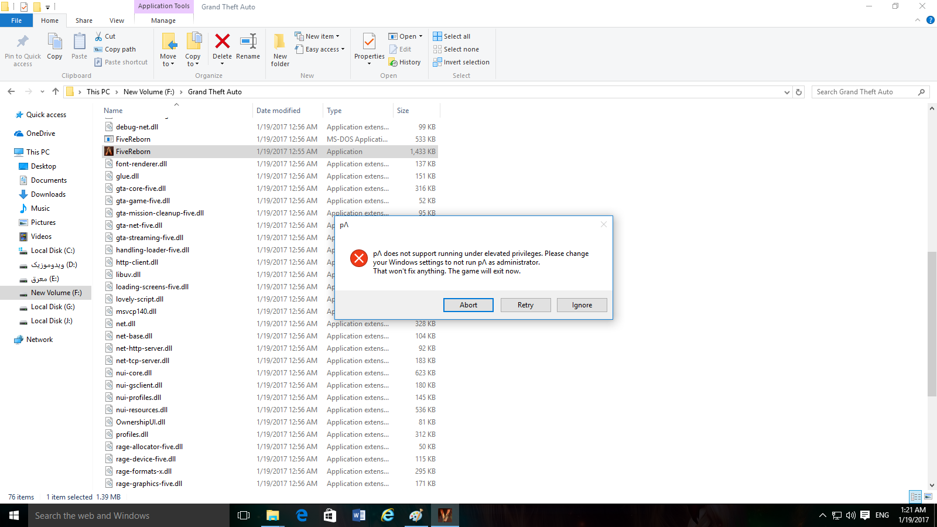Close the error dialog with X
Image resolution: width=937 pixels, height=527 pixels.
pos(604,224)
